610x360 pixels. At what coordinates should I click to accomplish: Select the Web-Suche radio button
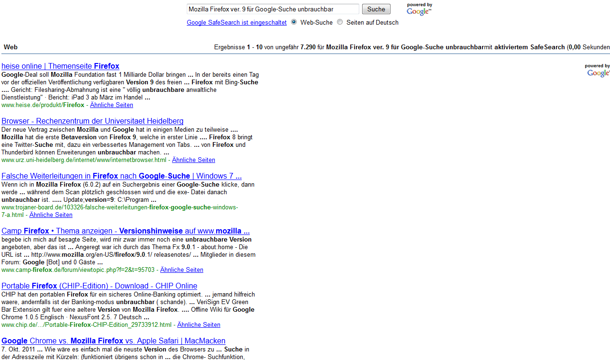point(294,22)
